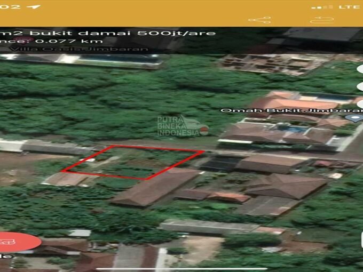Select the 'bukit damai 500jt/are' title text
Image resolution: width=363 pixels, height=272 pixels.
(x=107, y=33)
